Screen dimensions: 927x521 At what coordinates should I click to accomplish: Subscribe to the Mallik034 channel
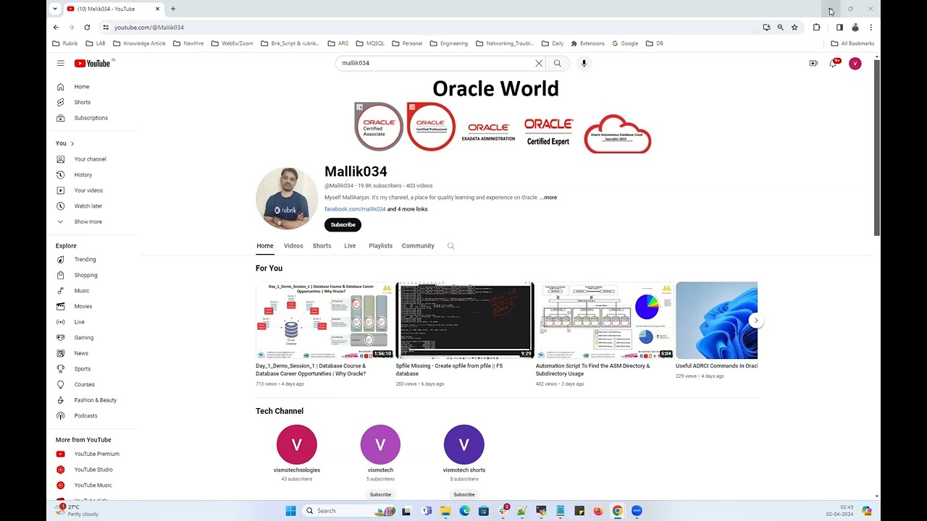[x=343, y=225]
